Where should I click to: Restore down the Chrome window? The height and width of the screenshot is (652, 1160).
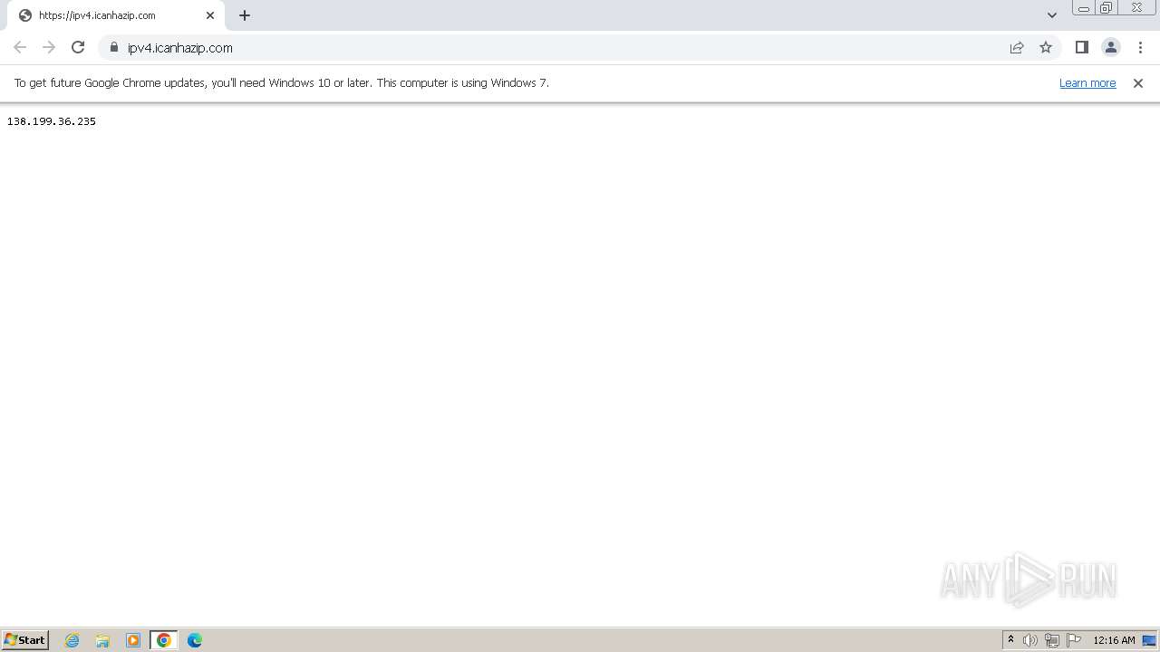pyautogui.click(x=1106, y=8)
